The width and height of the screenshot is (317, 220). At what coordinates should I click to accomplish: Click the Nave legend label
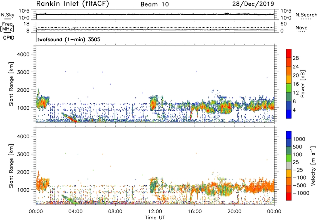pos(302,27)
